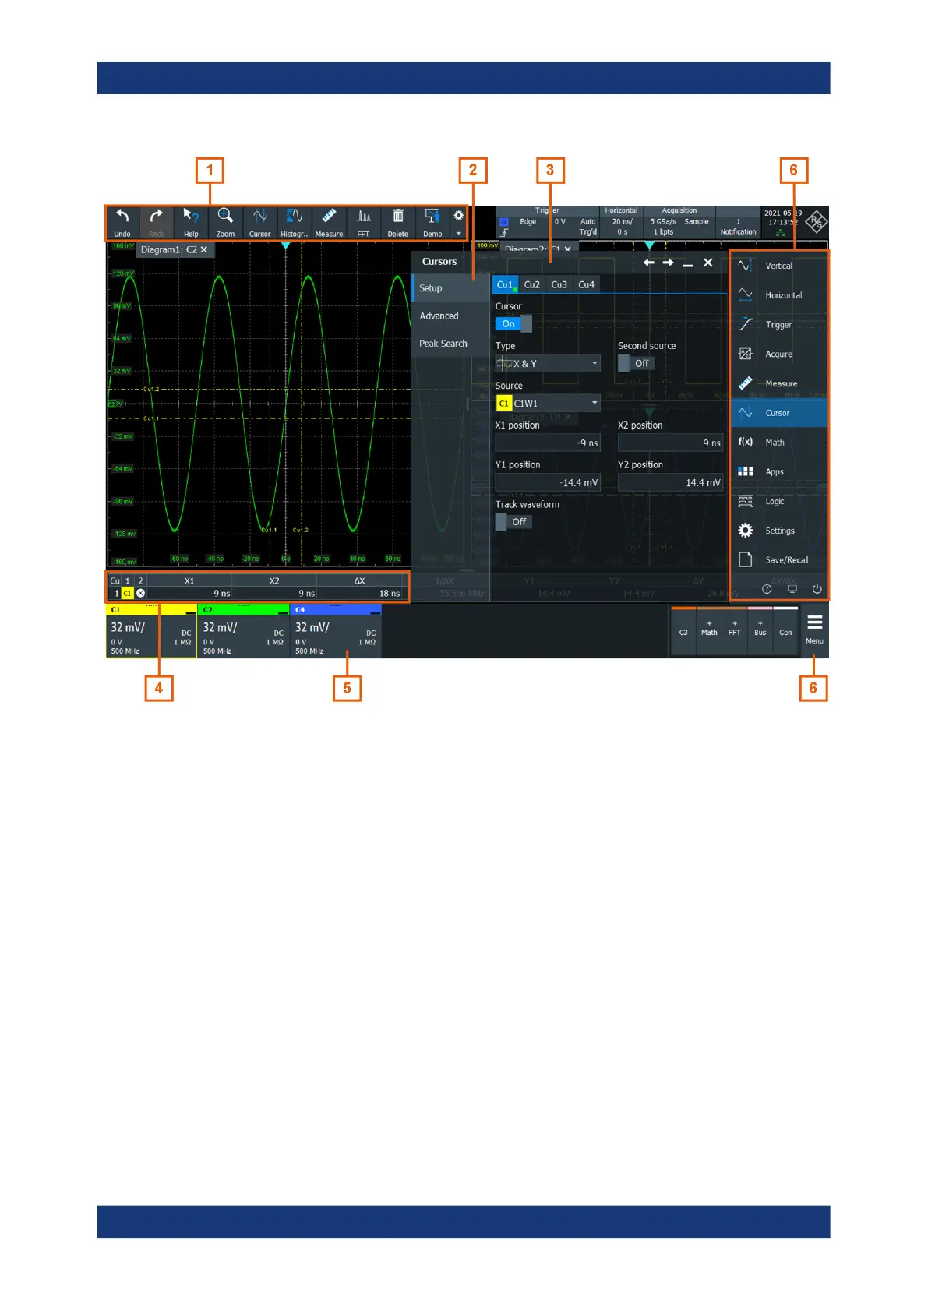928x1312 pixels.
Task: Click the Menu hamburger icon
Action: pyautogui.click(x=814, y=630)
